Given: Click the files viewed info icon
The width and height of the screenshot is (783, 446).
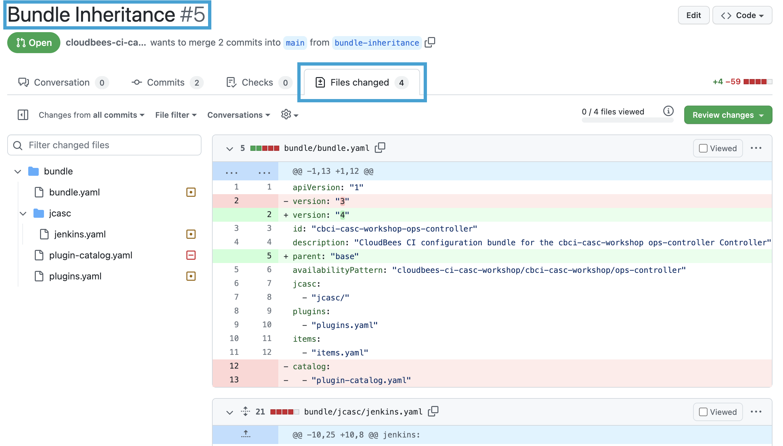Looking at the screenshot, I should click(668, 111).
